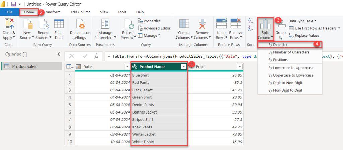
Task: Click the 99.99 price cell
Action: click(215, 112)
